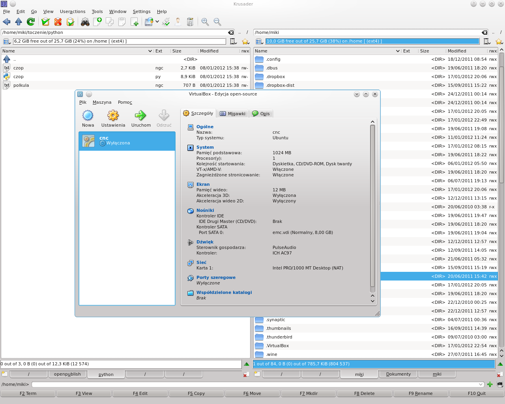This screenshot has width=505, height=404.
Task: Open a new tab in the right panel
Action: point(257,374)
